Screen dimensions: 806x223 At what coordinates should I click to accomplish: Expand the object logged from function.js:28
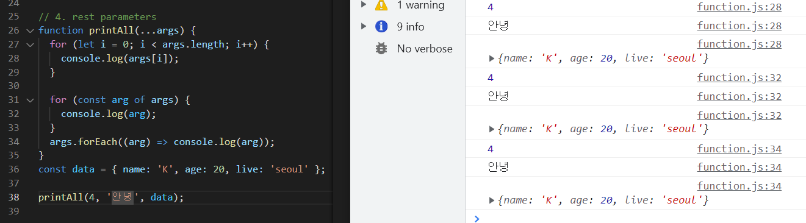[x=492, y=58]
